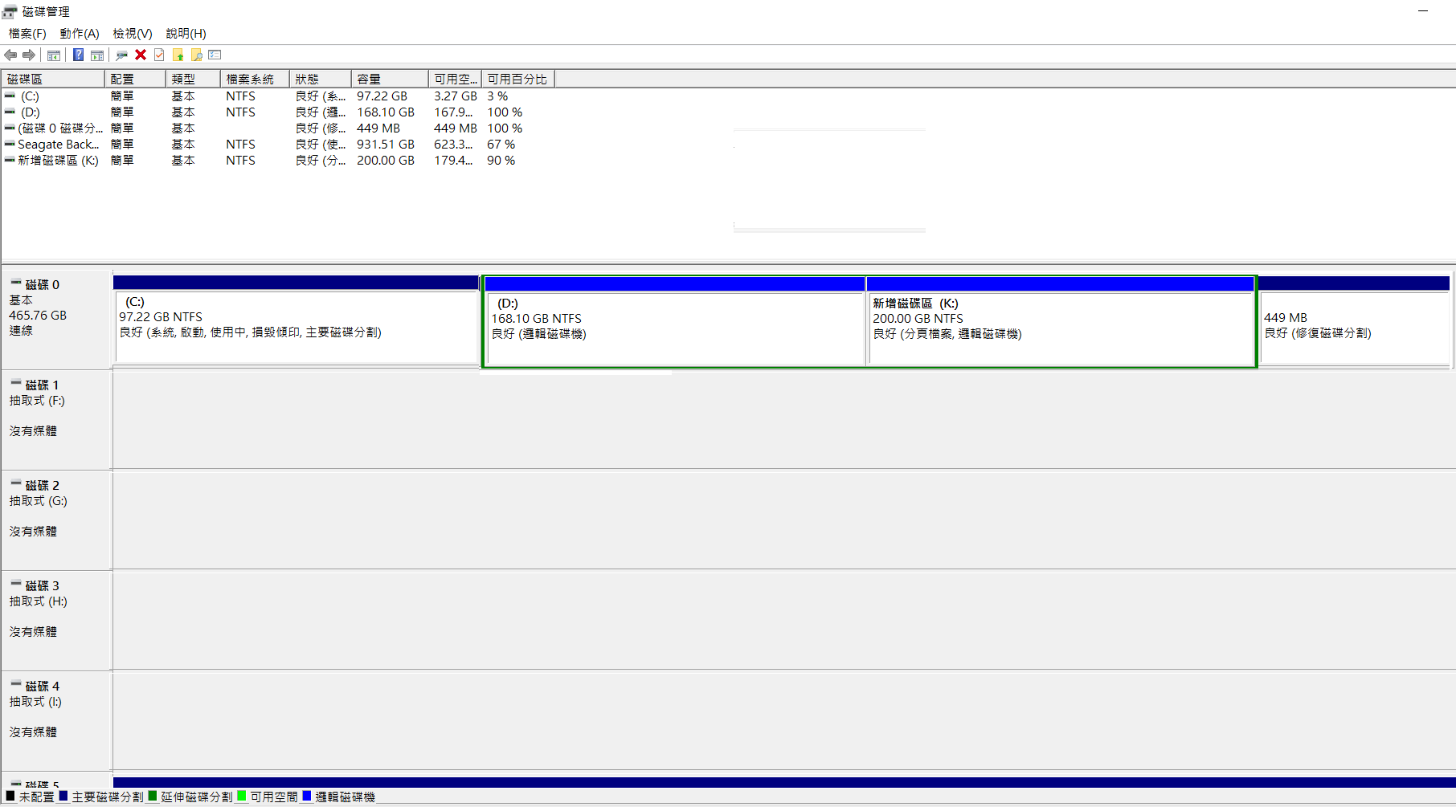Click the 67 % free percentage cell

point(501,144)
